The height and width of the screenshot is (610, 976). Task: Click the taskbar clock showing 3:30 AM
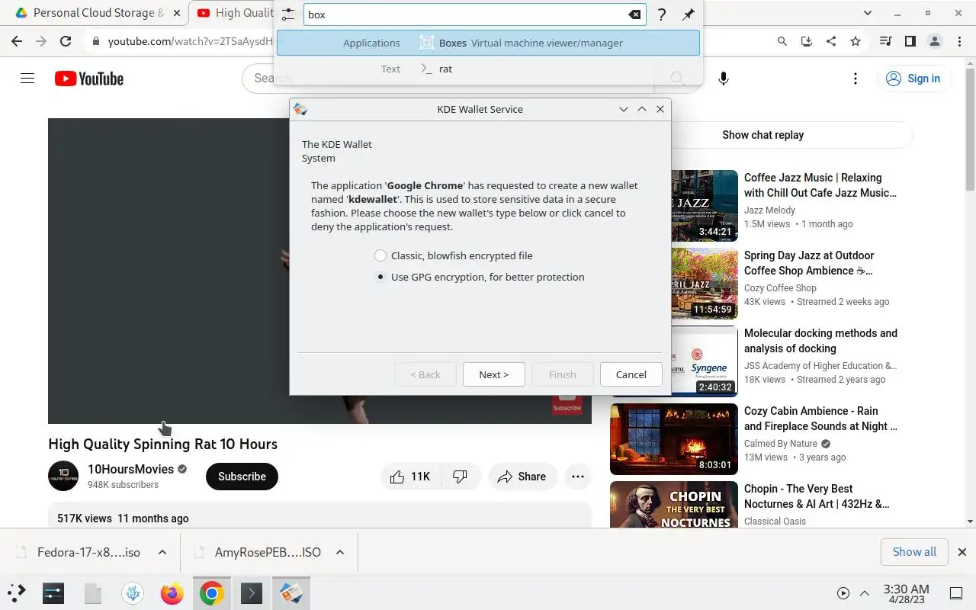[906, 593]
